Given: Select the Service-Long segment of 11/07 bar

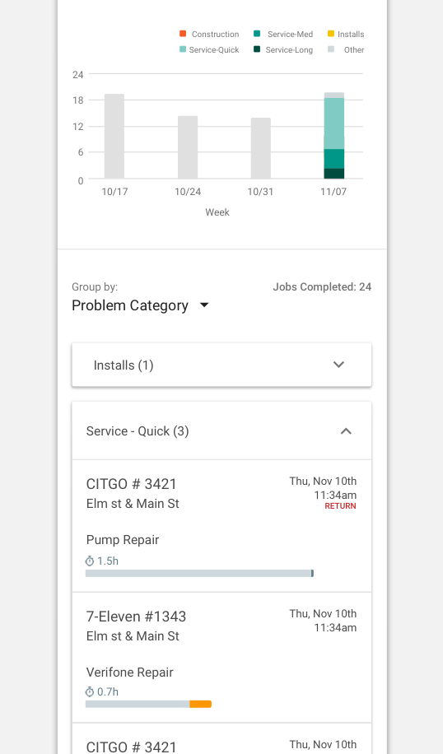Looking at the screenshot, I should [333, 174].
